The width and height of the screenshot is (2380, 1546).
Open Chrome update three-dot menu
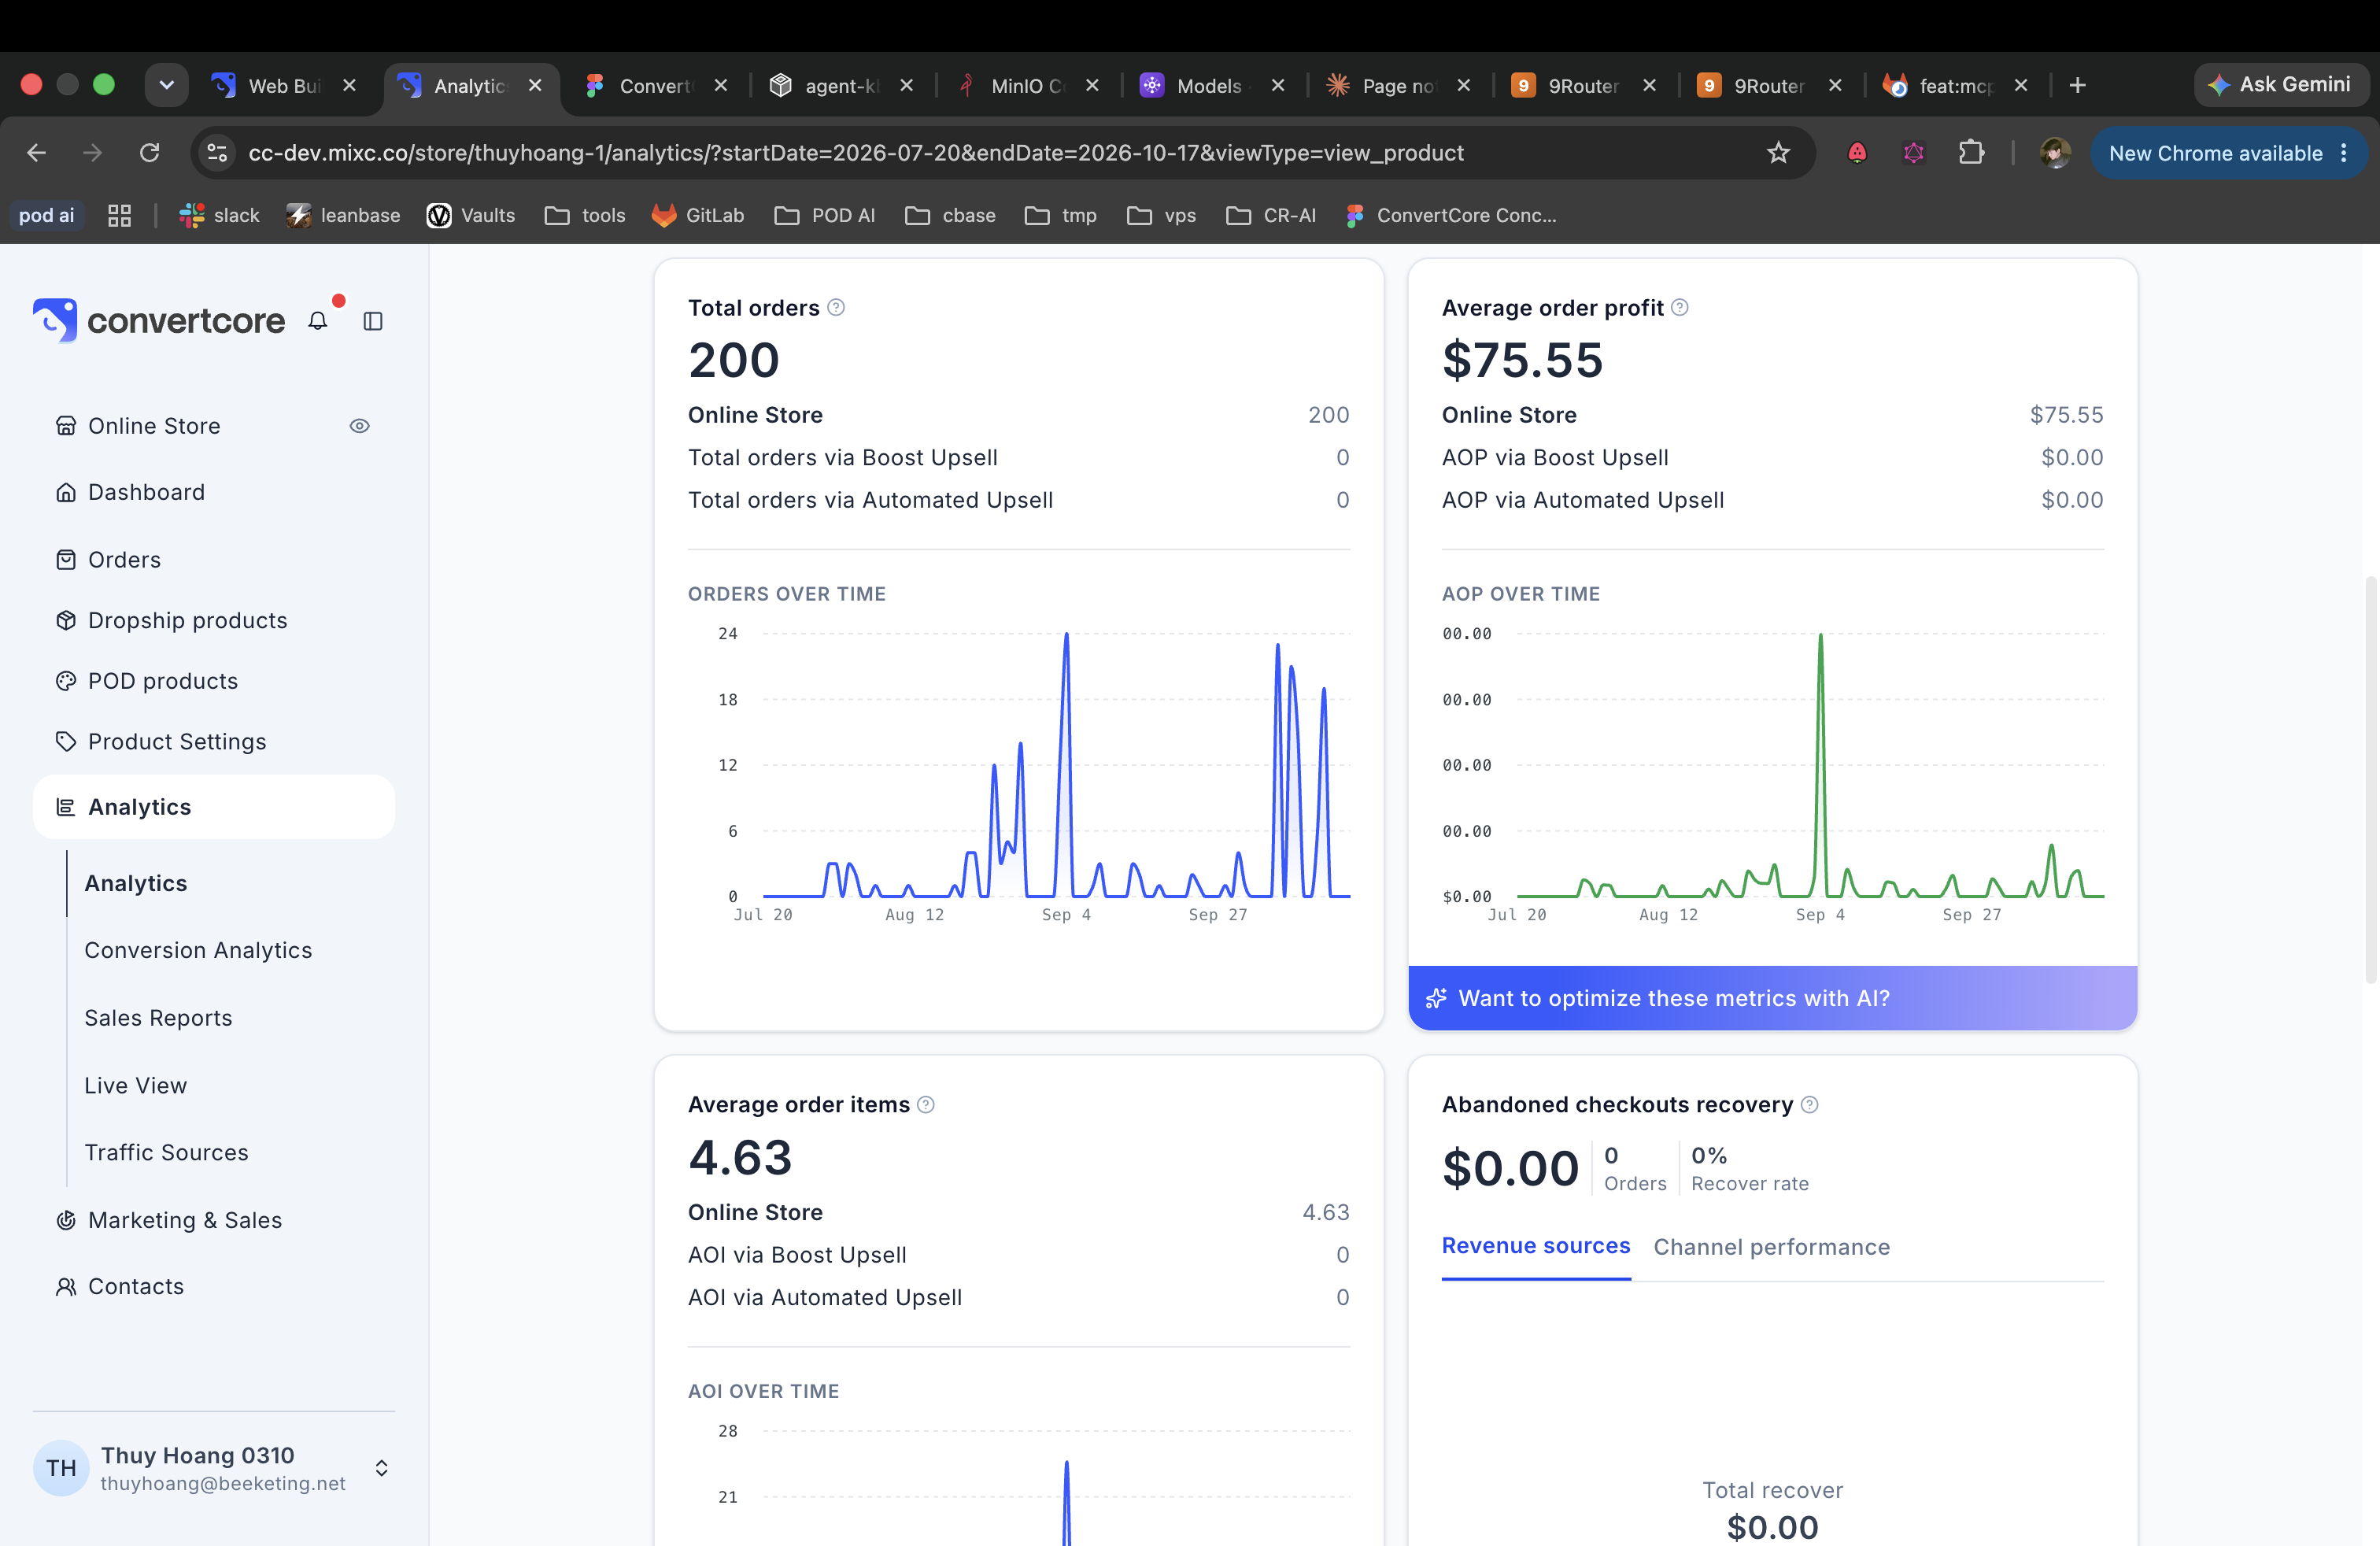[2344, 153]
